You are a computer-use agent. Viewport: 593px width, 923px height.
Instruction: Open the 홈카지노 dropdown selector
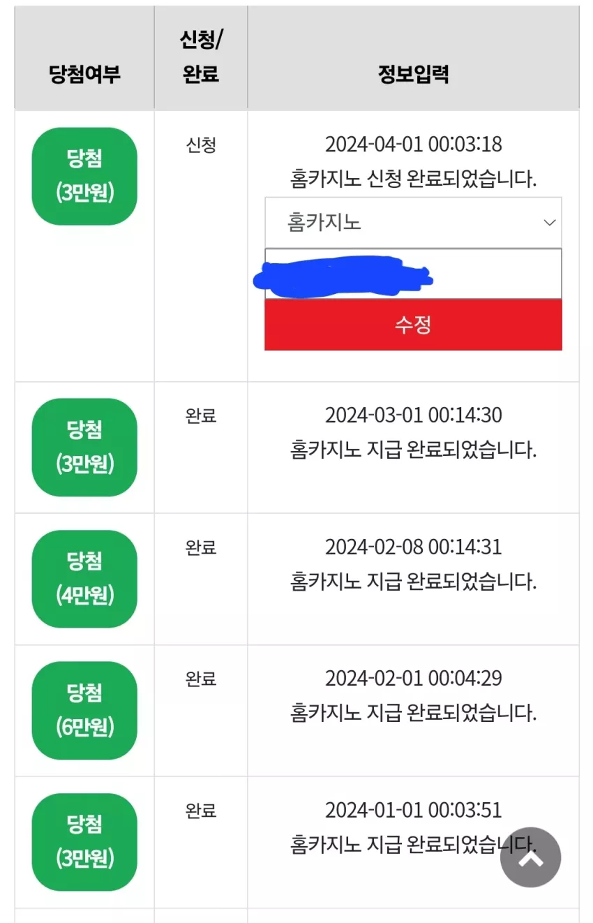413,223
